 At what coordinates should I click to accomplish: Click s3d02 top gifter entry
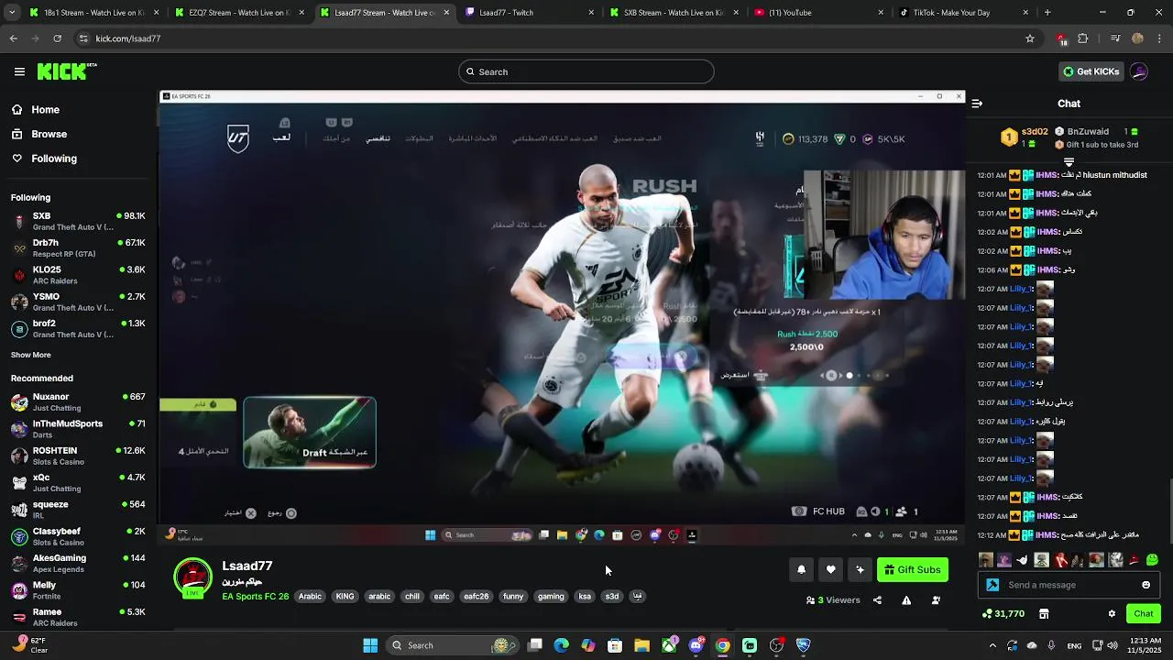(1025, 137)
